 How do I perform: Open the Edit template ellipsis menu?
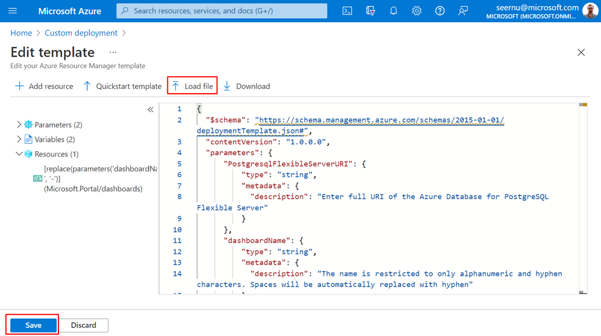coord(113,52)
